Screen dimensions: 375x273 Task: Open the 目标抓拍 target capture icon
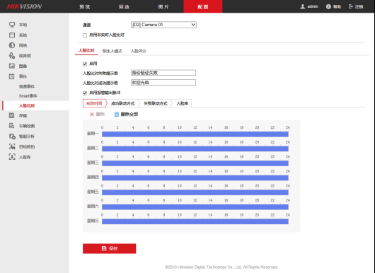(x=12, y=146)
